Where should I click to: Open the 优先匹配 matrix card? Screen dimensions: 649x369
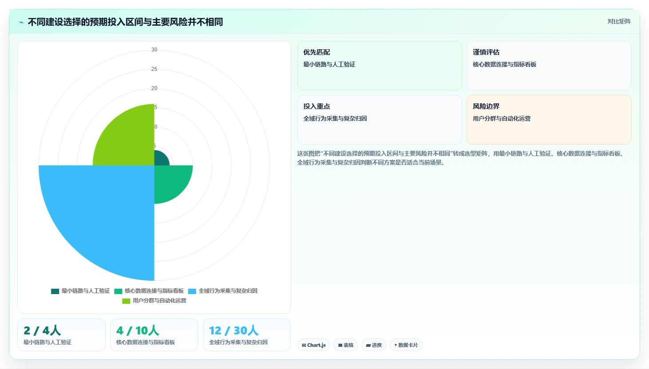tap(380, 66)
